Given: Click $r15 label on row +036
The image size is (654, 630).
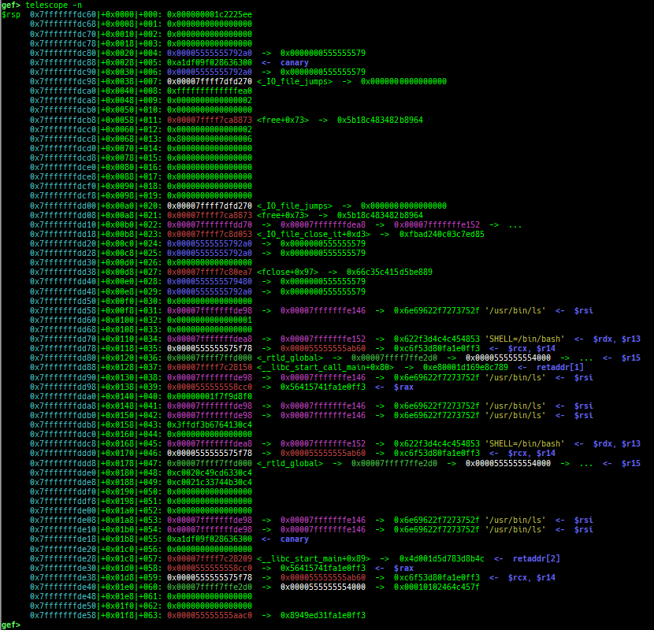Looking at the screenshot, I should click(630, 358).
